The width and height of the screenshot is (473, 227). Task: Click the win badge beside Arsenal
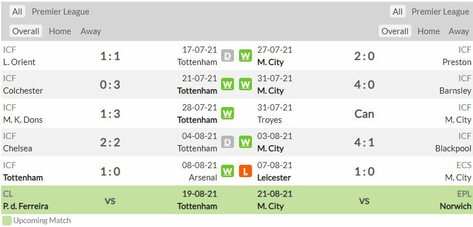tap(227, 172)
